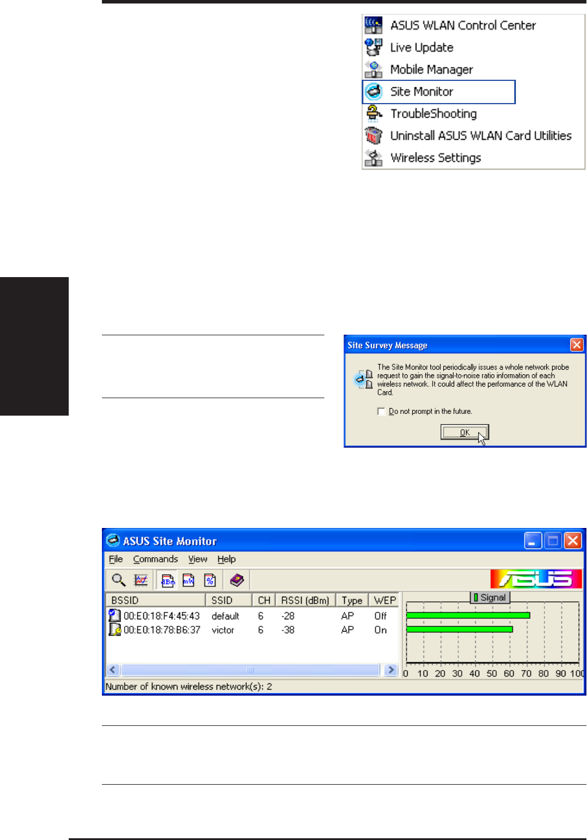This screenshot has height=840, width=587.
Task: Sort by BSSID column header
Action: (x=155, y=600)
